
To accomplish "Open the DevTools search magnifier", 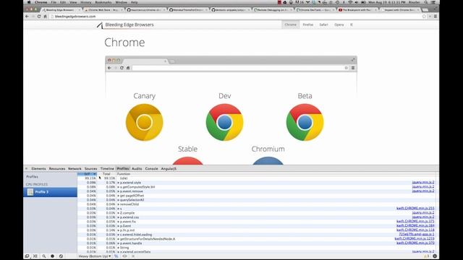I will click(44, 256).
